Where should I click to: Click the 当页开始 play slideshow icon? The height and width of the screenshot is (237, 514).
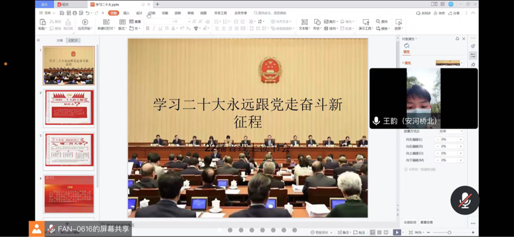(85, 22)
